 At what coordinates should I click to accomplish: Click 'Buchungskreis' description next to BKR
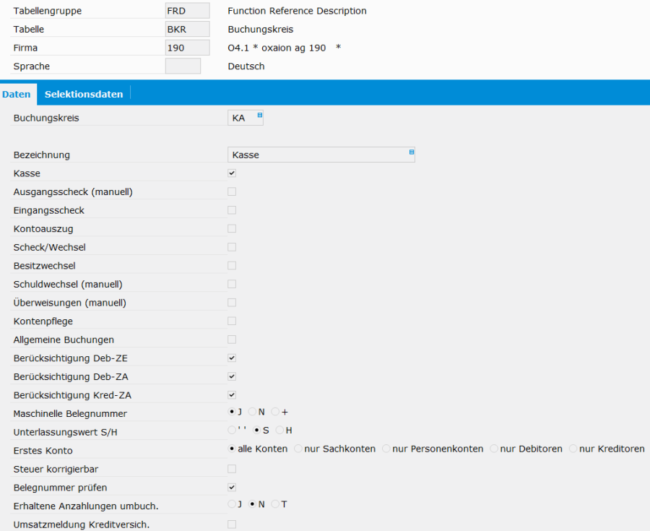click(x=261, y=30)
